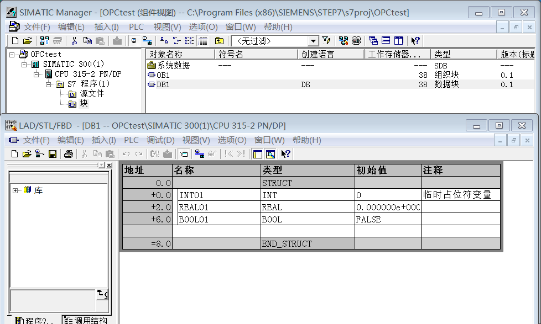The image size is (541, 324).
Task: Click Open icon in LAD/STL/FBD toolbar
Action: tap(27, 153)
